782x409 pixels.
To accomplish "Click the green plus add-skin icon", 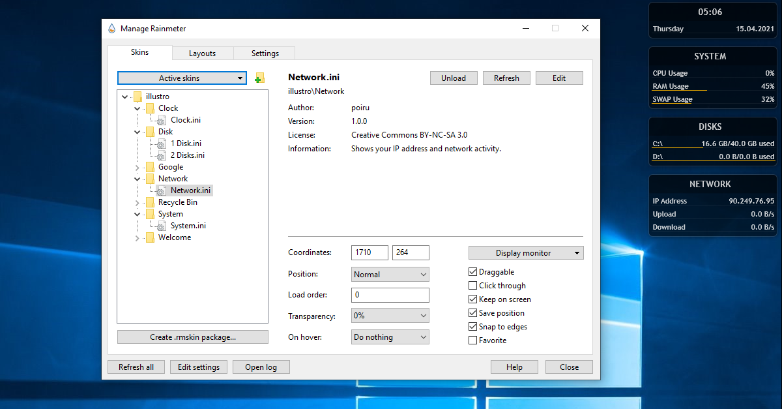I will (259, 78).
